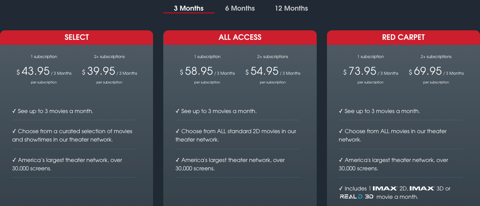The height and width of the screenshot is (206, 480).
Task: Click the checkmark beside SELECT's curated selection feature
Action: [14, 131]
